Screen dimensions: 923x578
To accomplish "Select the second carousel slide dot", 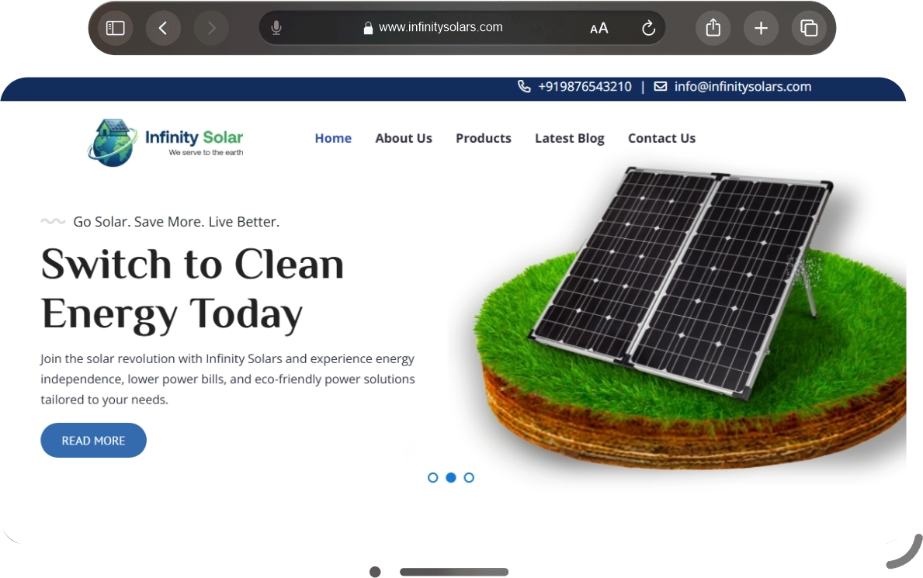I will pyautogui.click(x=451, y=478).
